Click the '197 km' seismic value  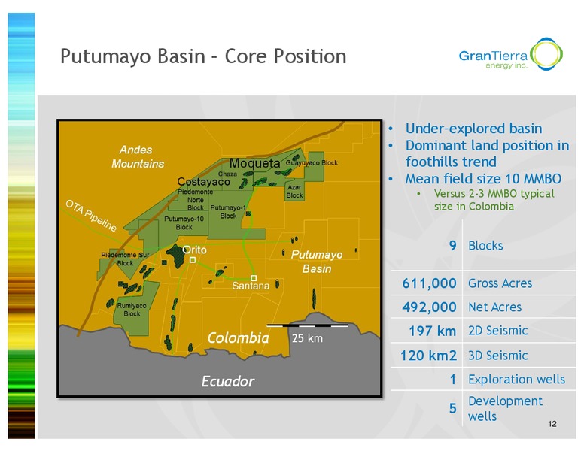[433, 331]
